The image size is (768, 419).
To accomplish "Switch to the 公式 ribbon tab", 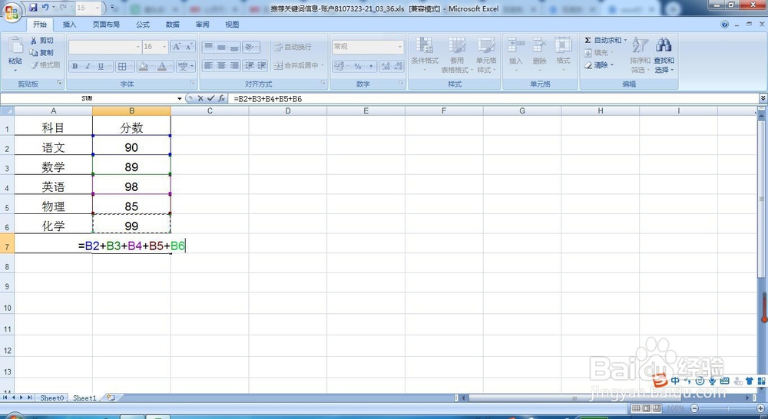I will pos(143,25).
